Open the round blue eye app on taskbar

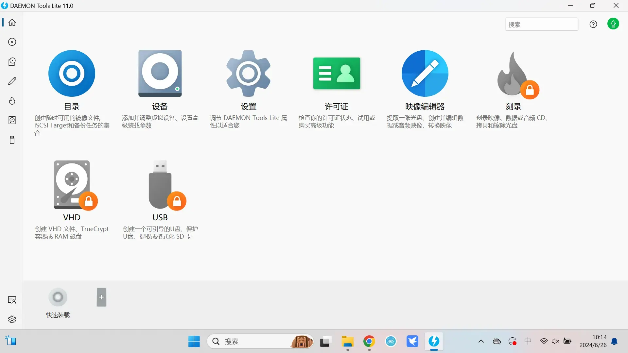tap(391, 342)
